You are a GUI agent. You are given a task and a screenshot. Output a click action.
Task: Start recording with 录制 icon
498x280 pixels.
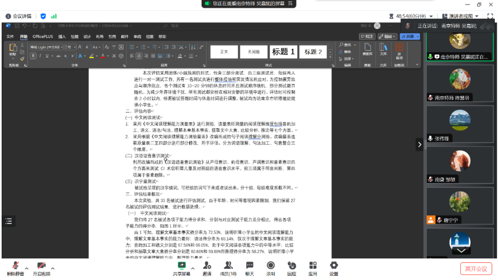(x=271, y=268)
